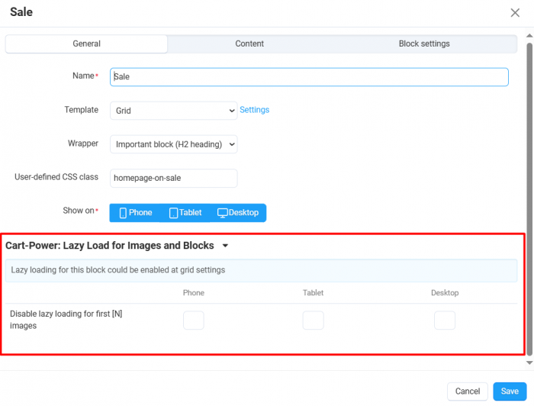Open the Content tab
534x406 pixels.
(x=249, y=44)
